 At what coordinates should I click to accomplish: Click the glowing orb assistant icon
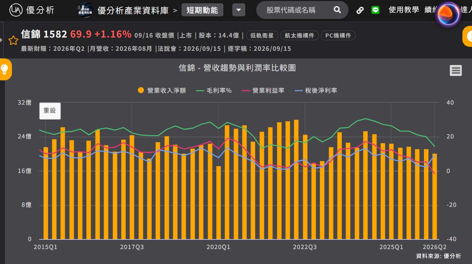click(448, 14)
